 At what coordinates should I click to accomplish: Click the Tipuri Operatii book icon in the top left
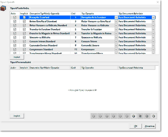click(3, 8)
